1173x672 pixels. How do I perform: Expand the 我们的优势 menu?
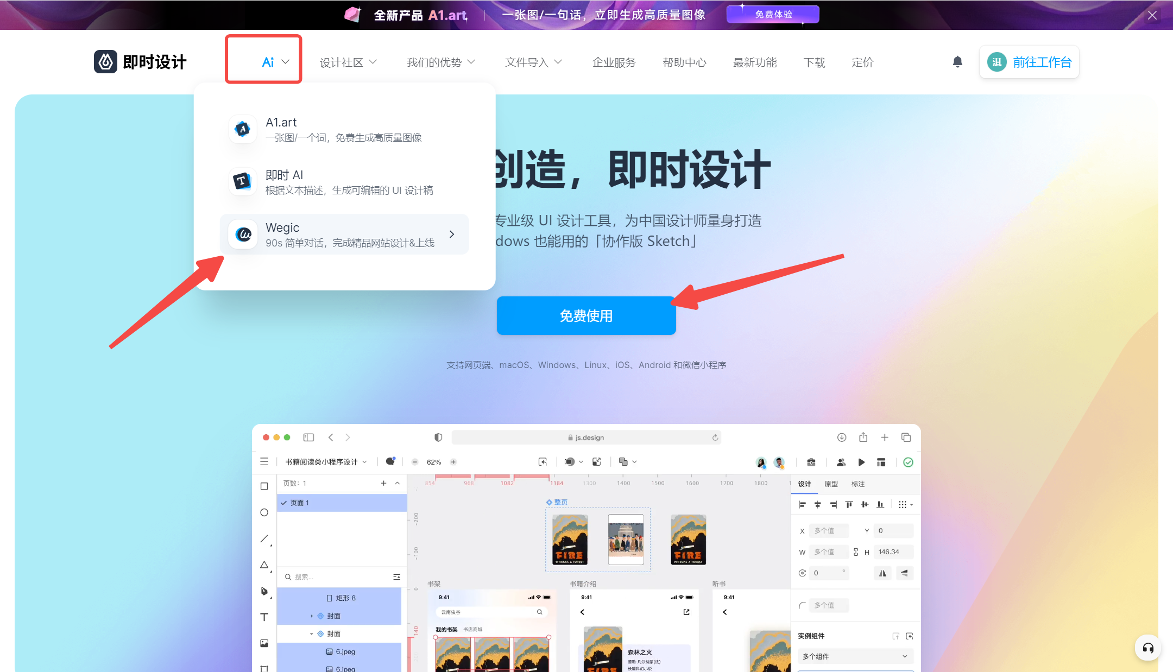pyautogui.click(x=440, y=62)
